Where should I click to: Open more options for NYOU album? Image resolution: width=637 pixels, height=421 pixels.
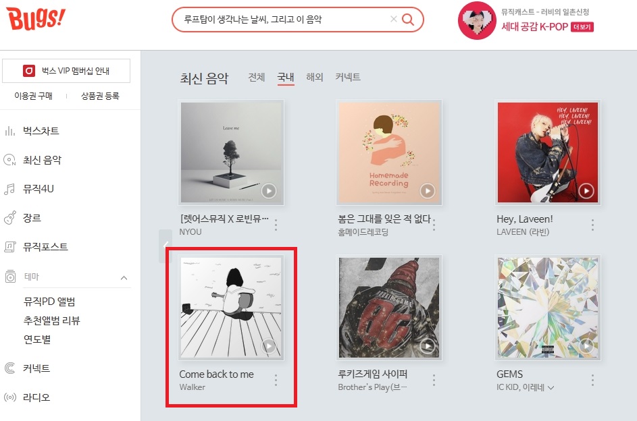tap(276, 225)
